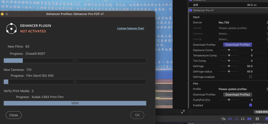Uncheck the Film Enabled checkbox

point(250,105)
